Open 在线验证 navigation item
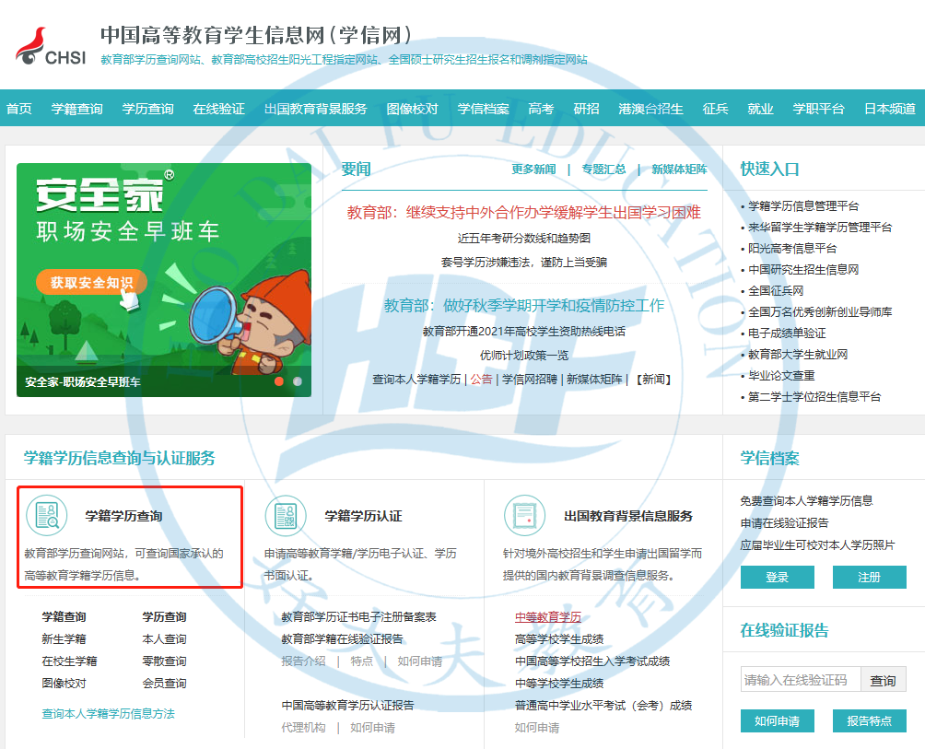Screen dimensions: 925x749 coord(219,109)
